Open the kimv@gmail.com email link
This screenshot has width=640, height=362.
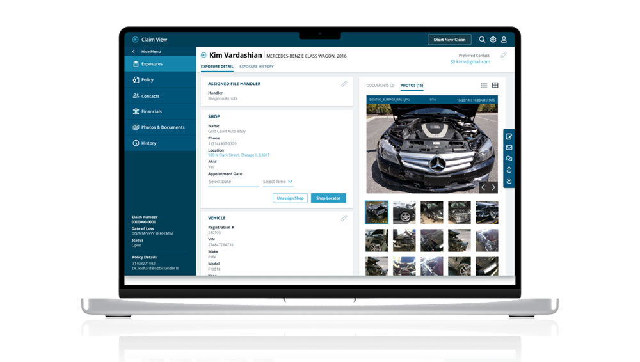(473, 62)
